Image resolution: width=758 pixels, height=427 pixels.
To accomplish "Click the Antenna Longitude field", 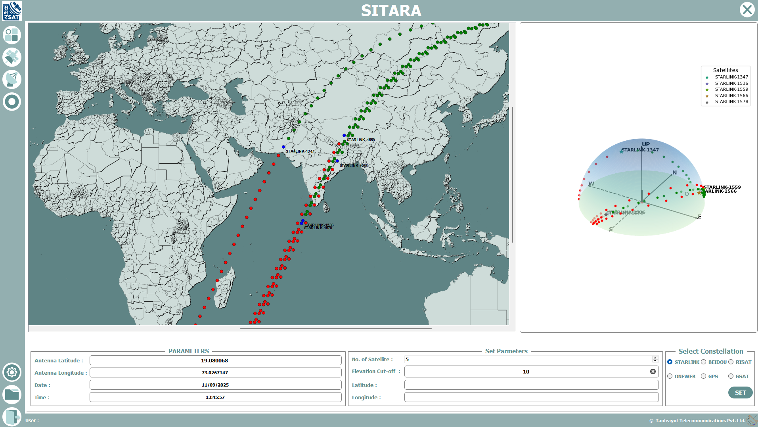I will [x=215, y=373].
